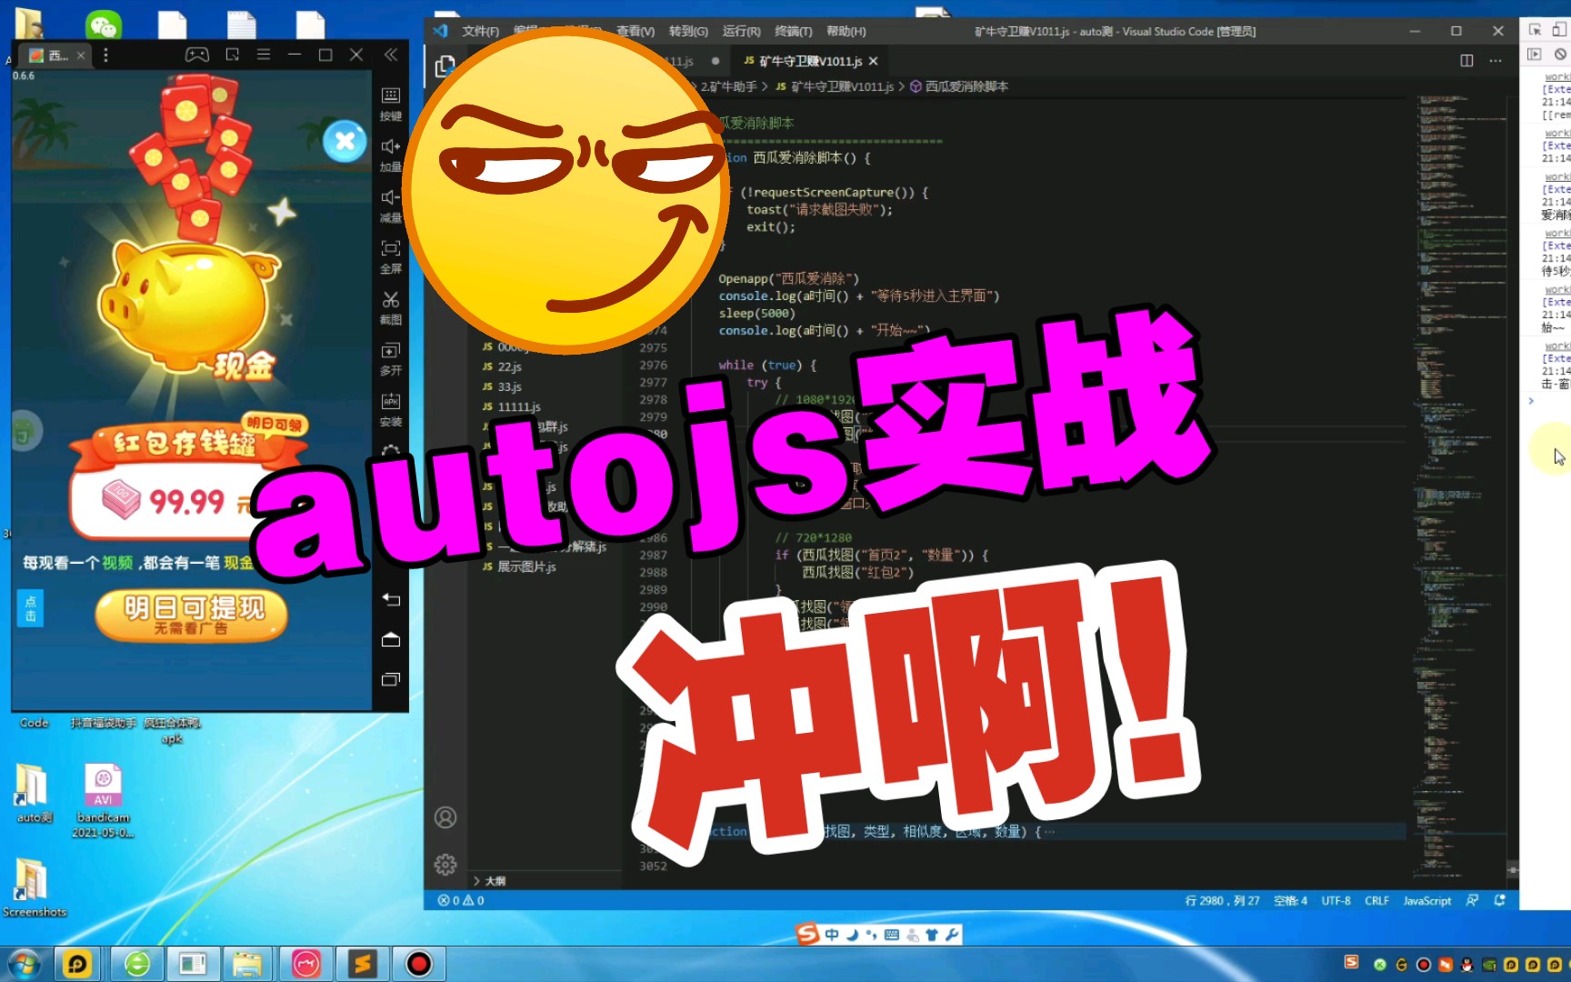Take an emulator screenshot (截图)
The image size is (1571, 982).
[x=391, y=306]
